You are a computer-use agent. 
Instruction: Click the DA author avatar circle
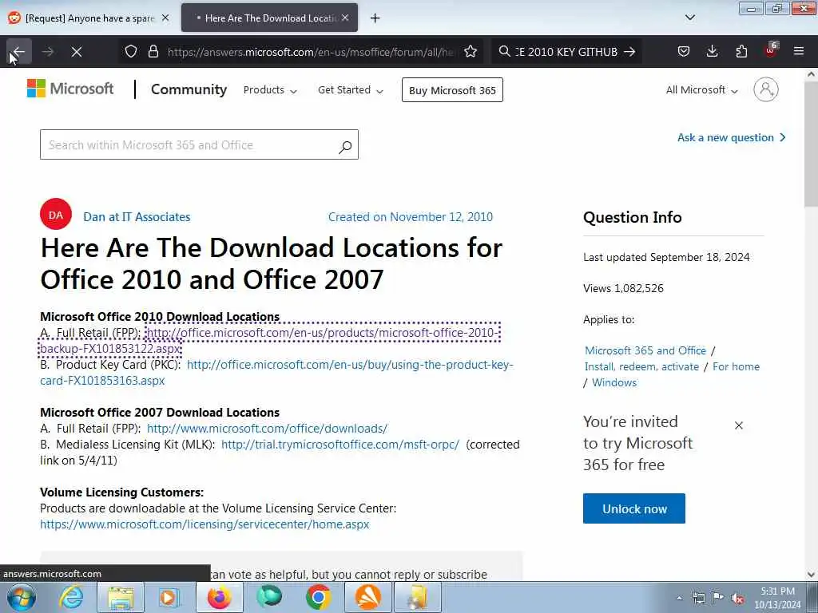56,214
